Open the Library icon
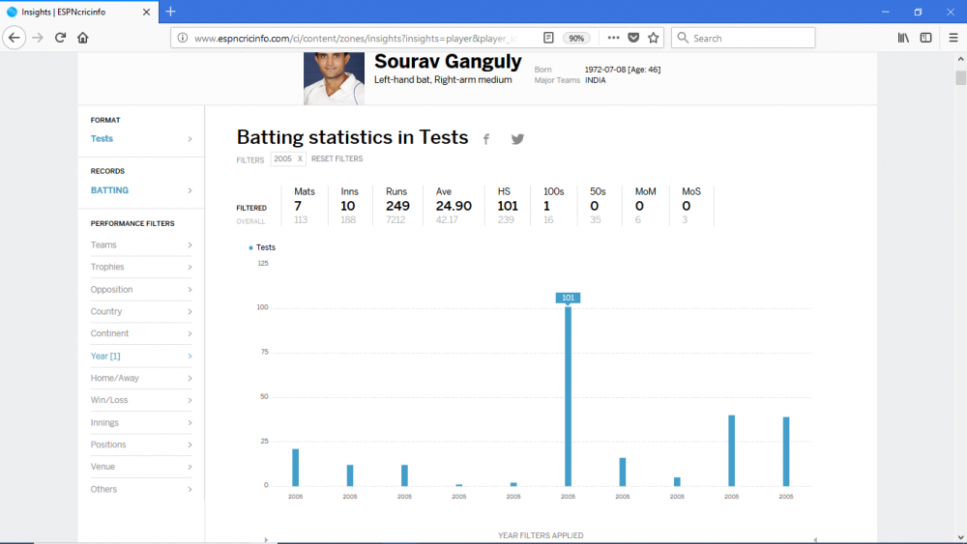The image size is (967, 544). click(903, 38)
